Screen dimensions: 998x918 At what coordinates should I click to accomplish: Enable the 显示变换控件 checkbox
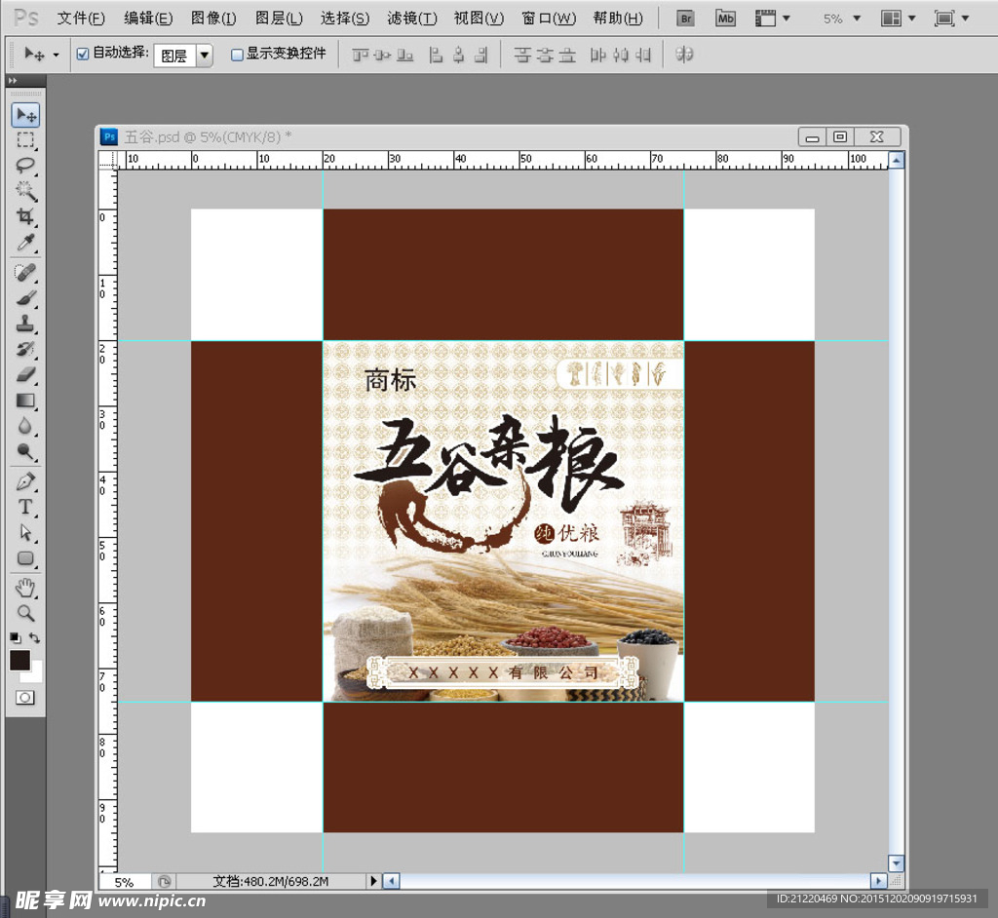click(237, 55)
